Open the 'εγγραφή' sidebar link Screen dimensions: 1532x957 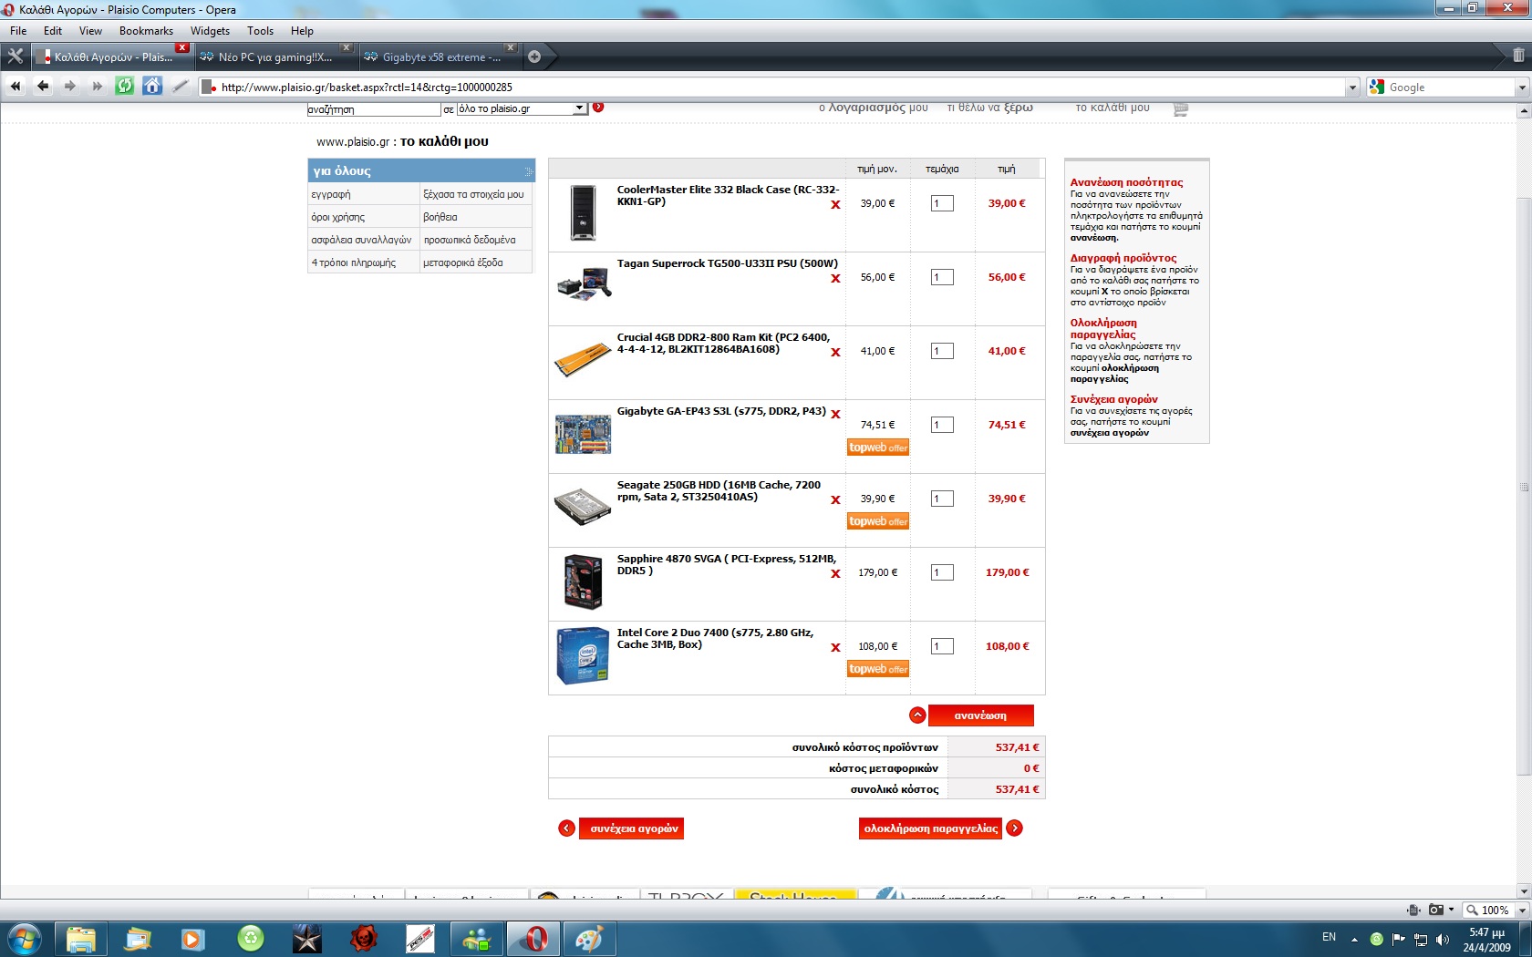(331, 194)
